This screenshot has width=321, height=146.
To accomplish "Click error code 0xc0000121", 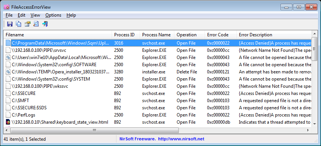I will pyautogui.click(x=218, y=72).
